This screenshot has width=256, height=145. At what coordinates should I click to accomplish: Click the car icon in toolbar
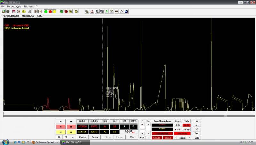click(92, 12)
